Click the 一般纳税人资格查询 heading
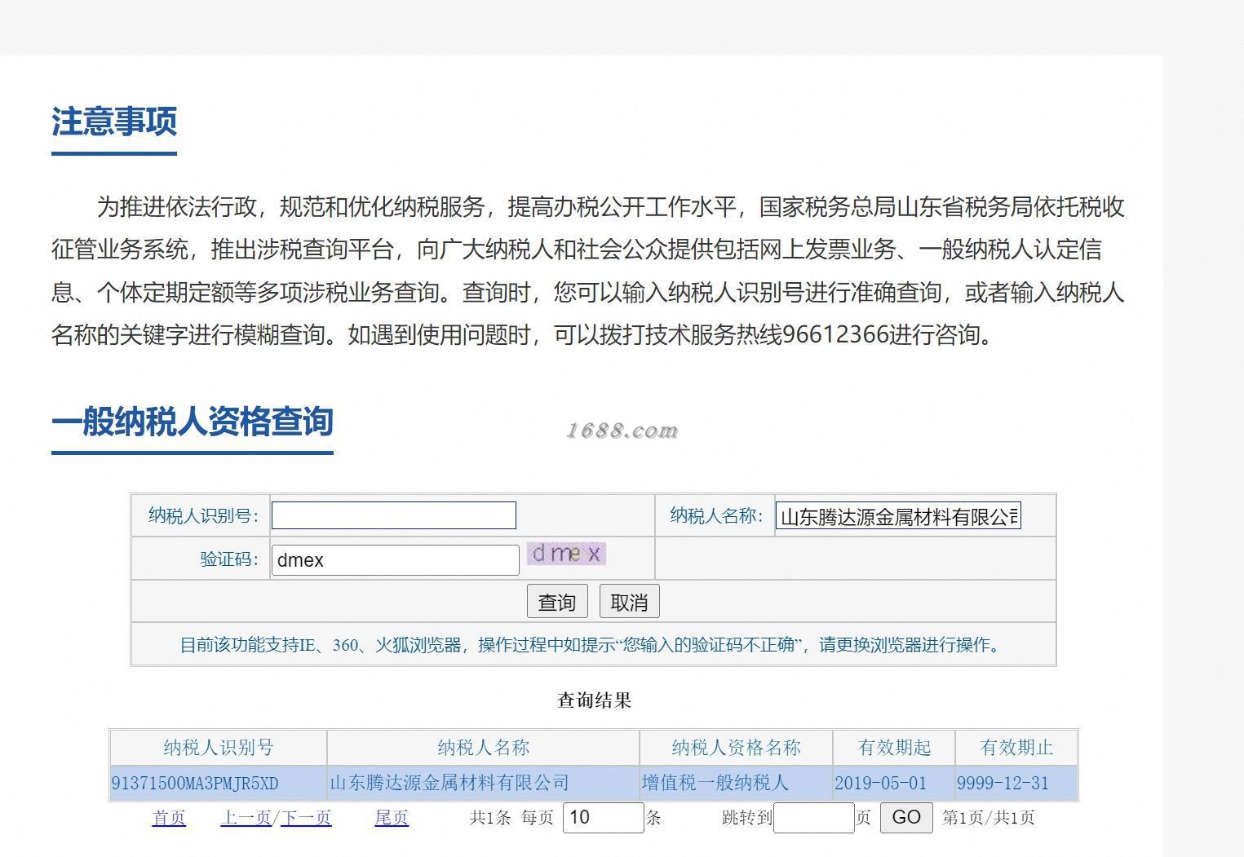Viewport: 1244px width, 857px height. click(193, 422)
